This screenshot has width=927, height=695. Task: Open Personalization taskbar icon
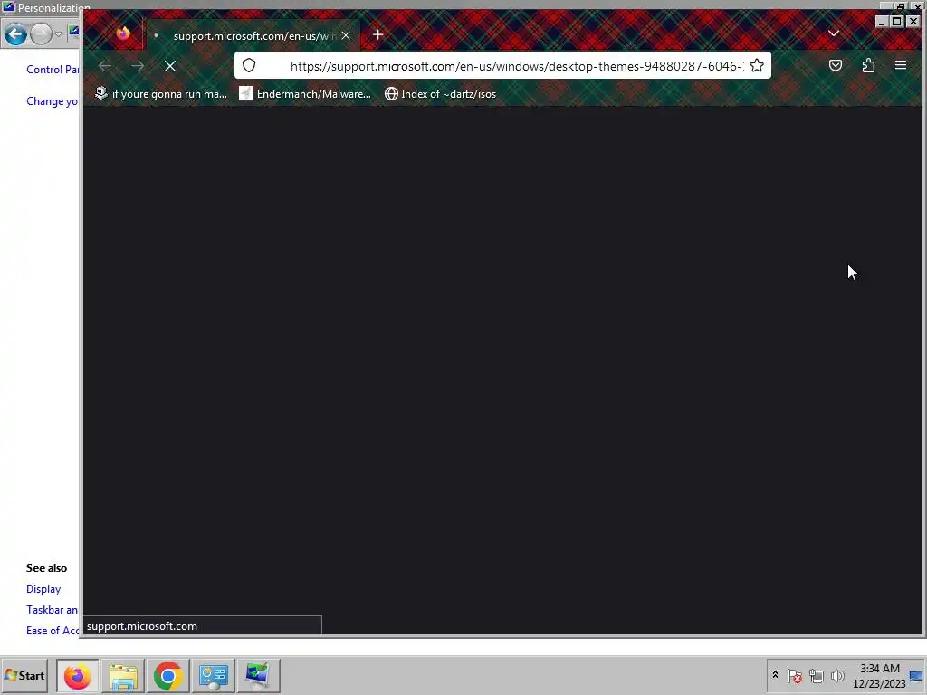click(258, 675)
